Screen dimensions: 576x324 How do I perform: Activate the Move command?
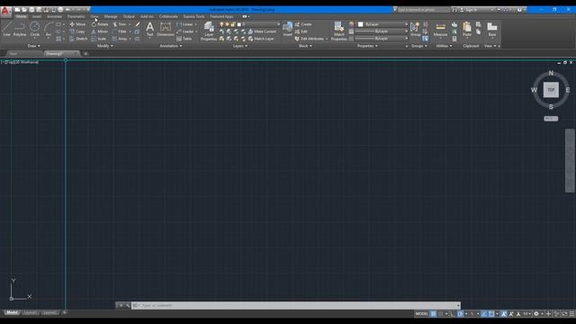(77, 24)
